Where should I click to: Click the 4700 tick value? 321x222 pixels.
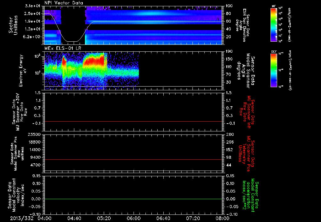pyautogui.click(x=36, y=165)
